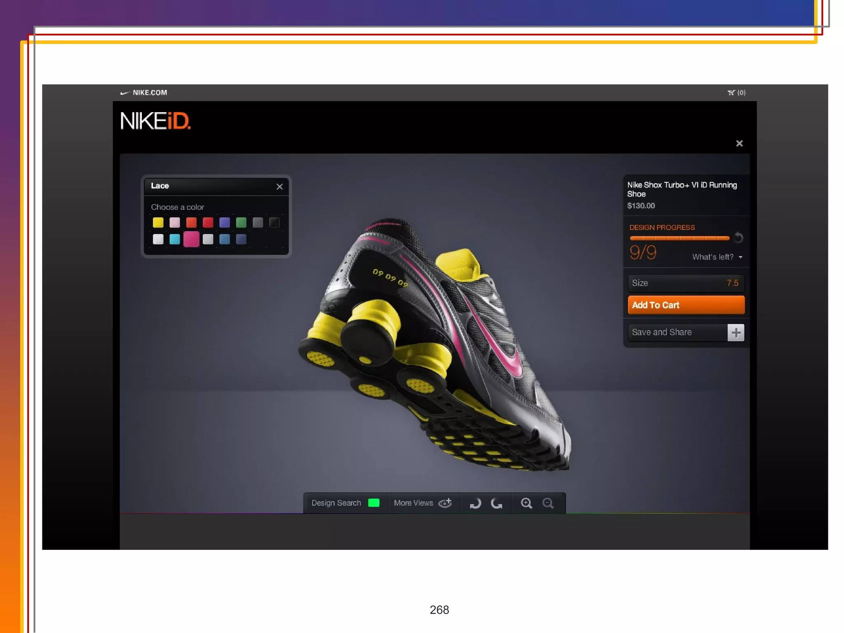Zoom in on the shoe with the magnifier plus icon

(526, 503)
